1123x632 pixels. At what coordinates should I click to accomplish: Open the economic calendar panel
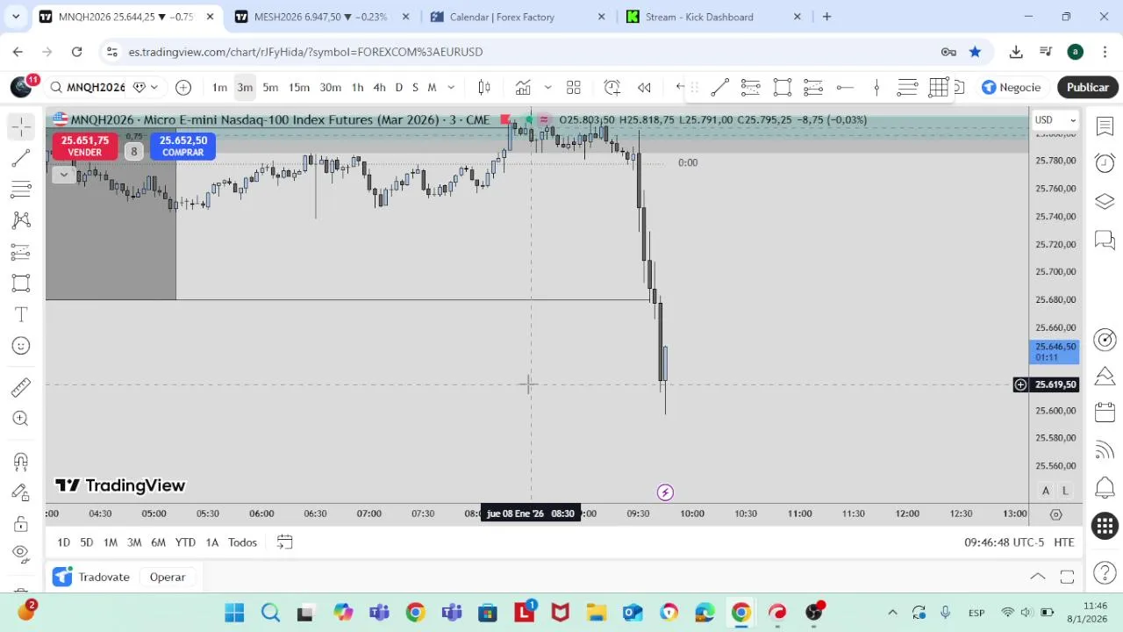tap(1105, 413)
